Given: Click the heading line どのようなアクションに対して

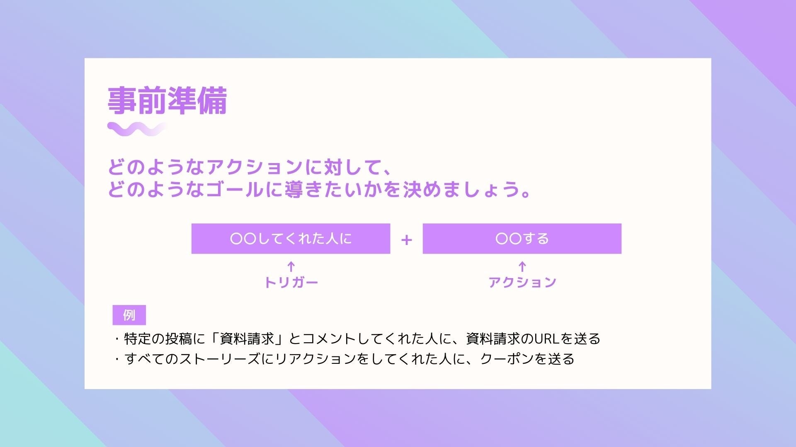Looking at the screenshot, I should pyautogui.click(x=249, y=167).
